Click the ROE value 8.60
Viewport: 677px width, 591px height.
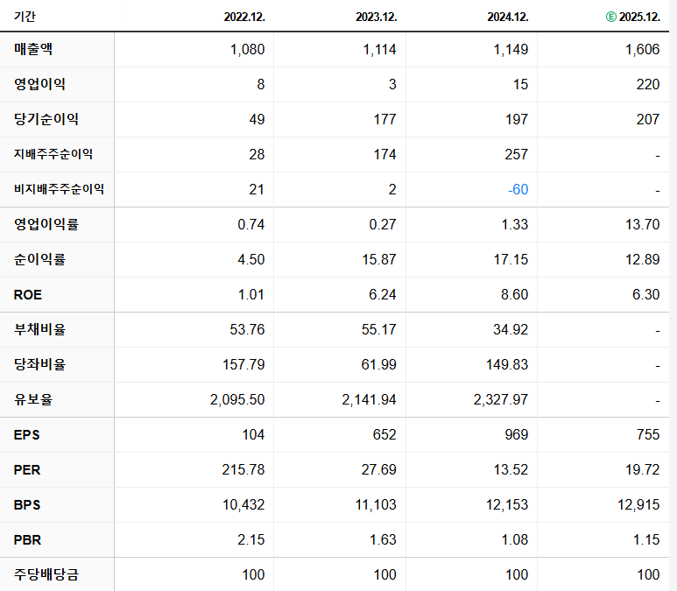coord(514,294)
